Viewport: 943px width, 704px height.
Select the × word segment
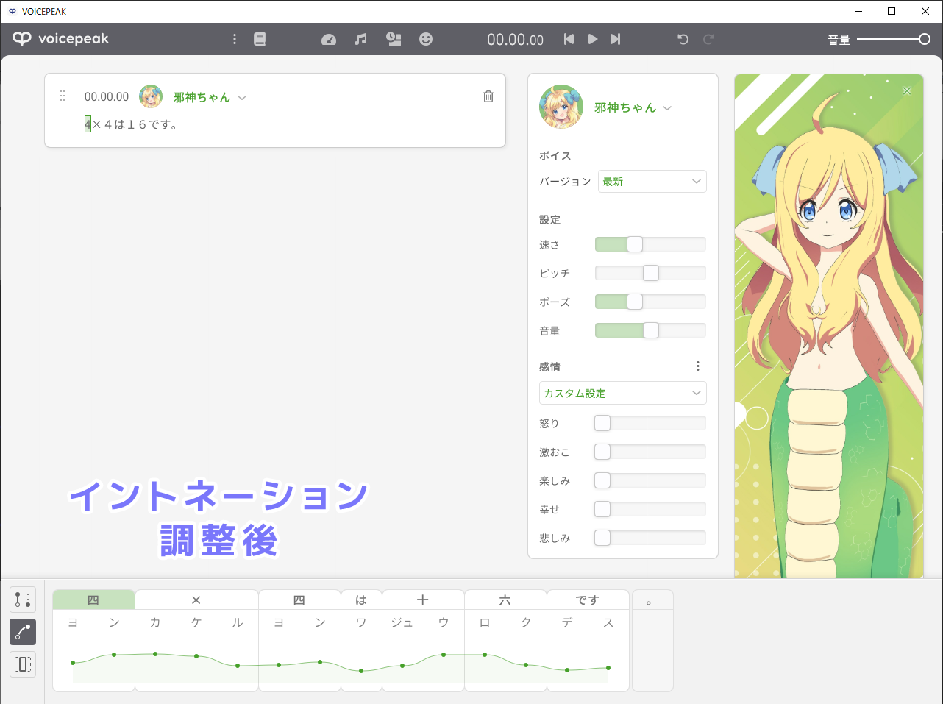click(x=196, y=600)
